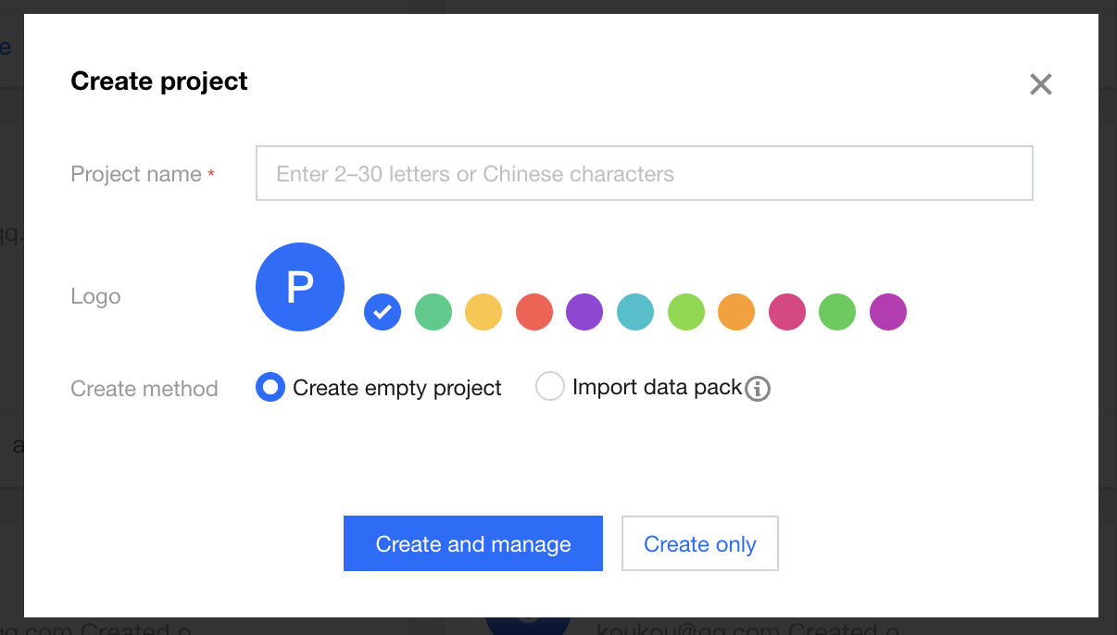Screen dimensions: 1117x635
Task: Click the large P logo preview
Action: 300,287
